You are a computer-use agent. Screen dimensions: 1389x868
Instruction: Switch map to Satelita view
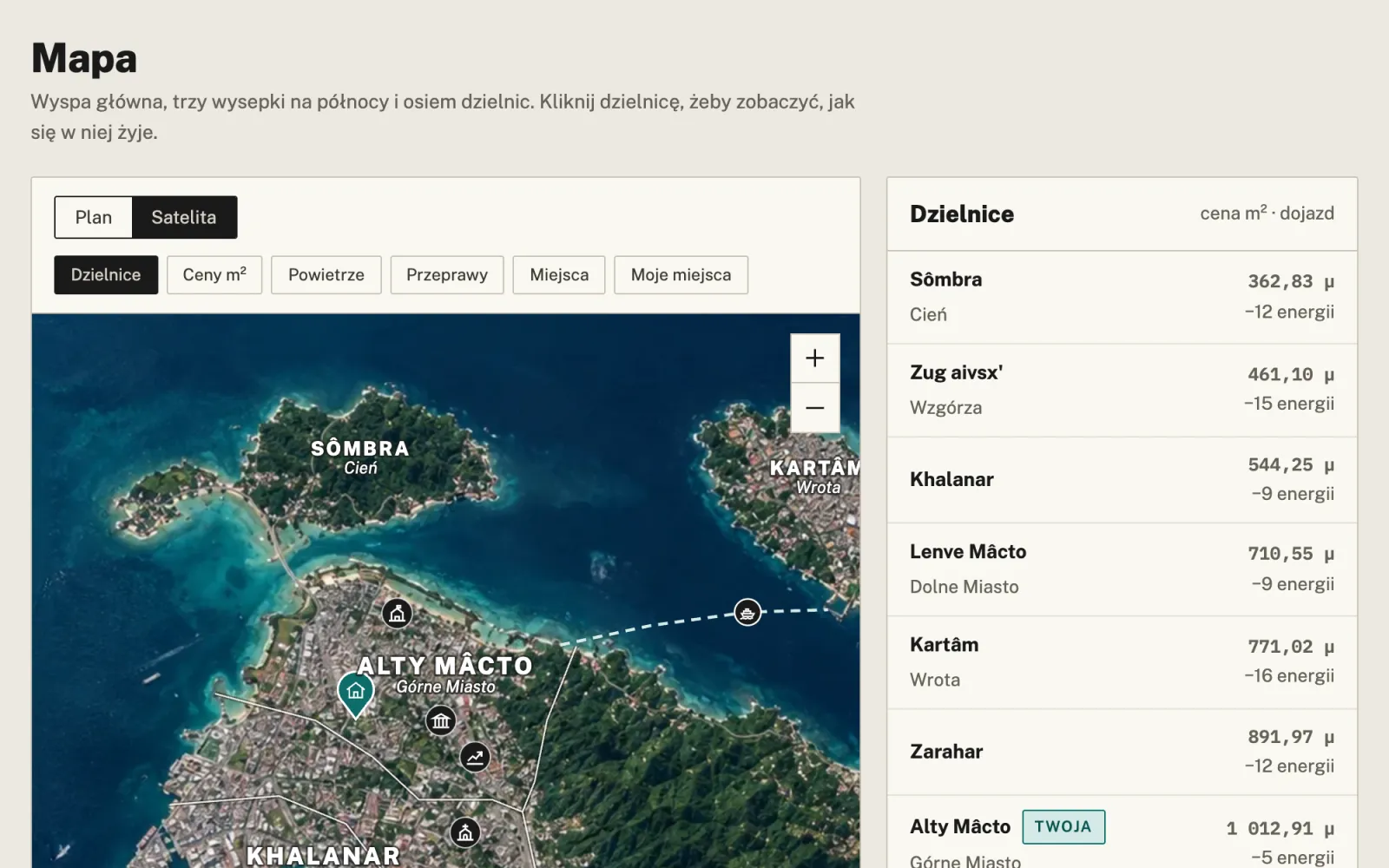[x=184, y=217]
